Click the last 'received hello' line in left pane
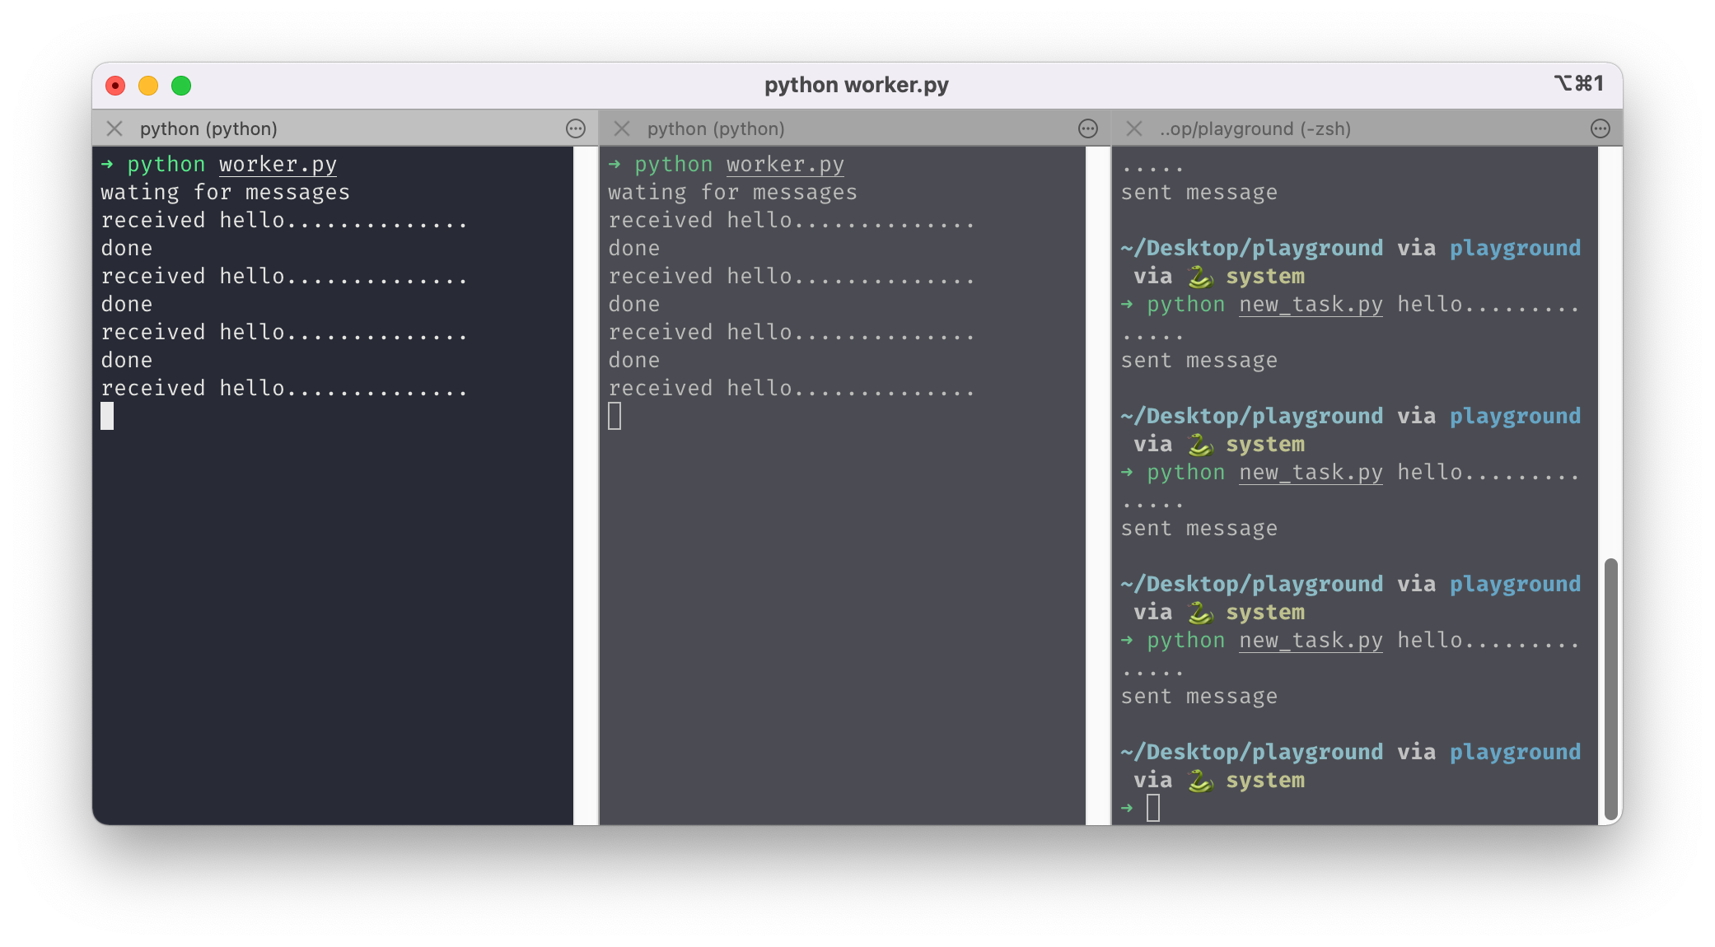This screenshot has height=947, width=1715. (x=284, y=389)
